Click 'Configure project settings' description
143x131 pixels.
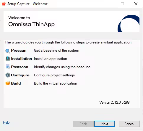(54, 75)
